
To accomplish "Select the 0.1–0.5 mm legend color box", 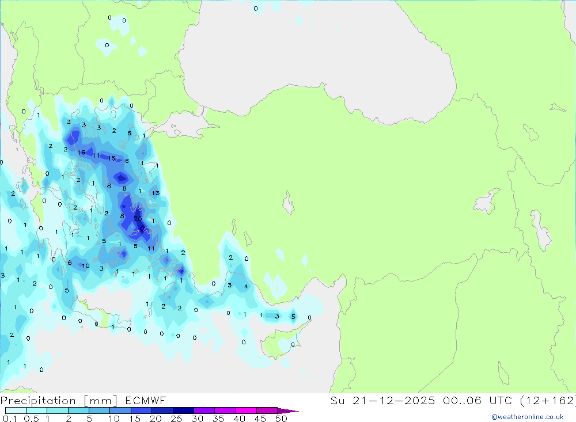I will click(16, 410).
